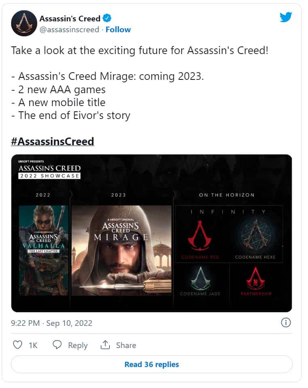The height and width of the screenshot is (388, 308).
Task: Click the Codename Jade logo
Action: tap(200, 277)
